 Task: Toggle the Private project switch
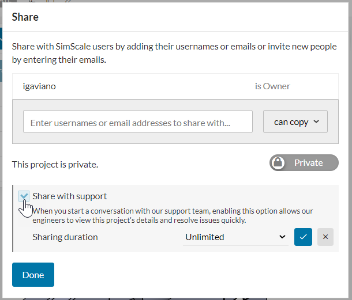pos(304,163)
